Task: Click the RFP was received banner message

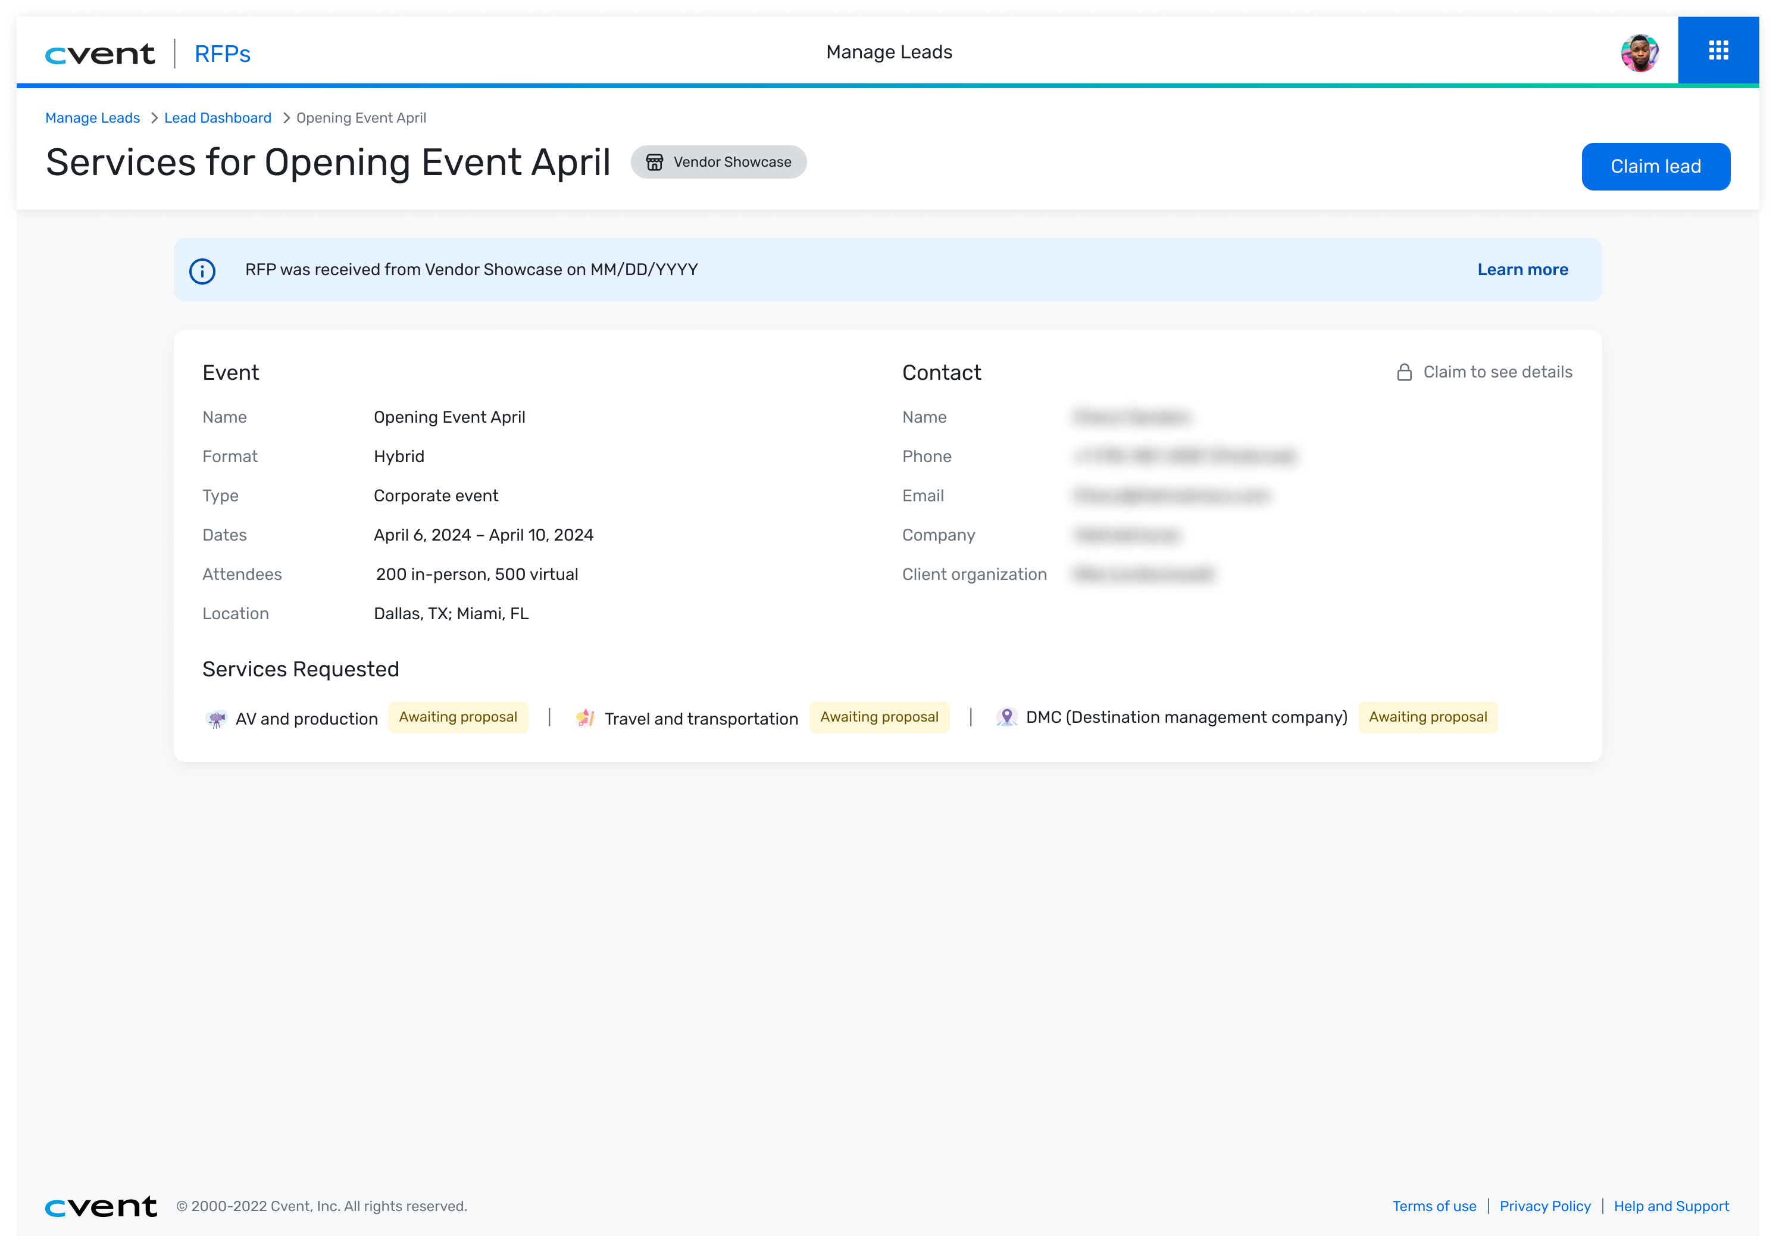Action: [x=471, y=269]
